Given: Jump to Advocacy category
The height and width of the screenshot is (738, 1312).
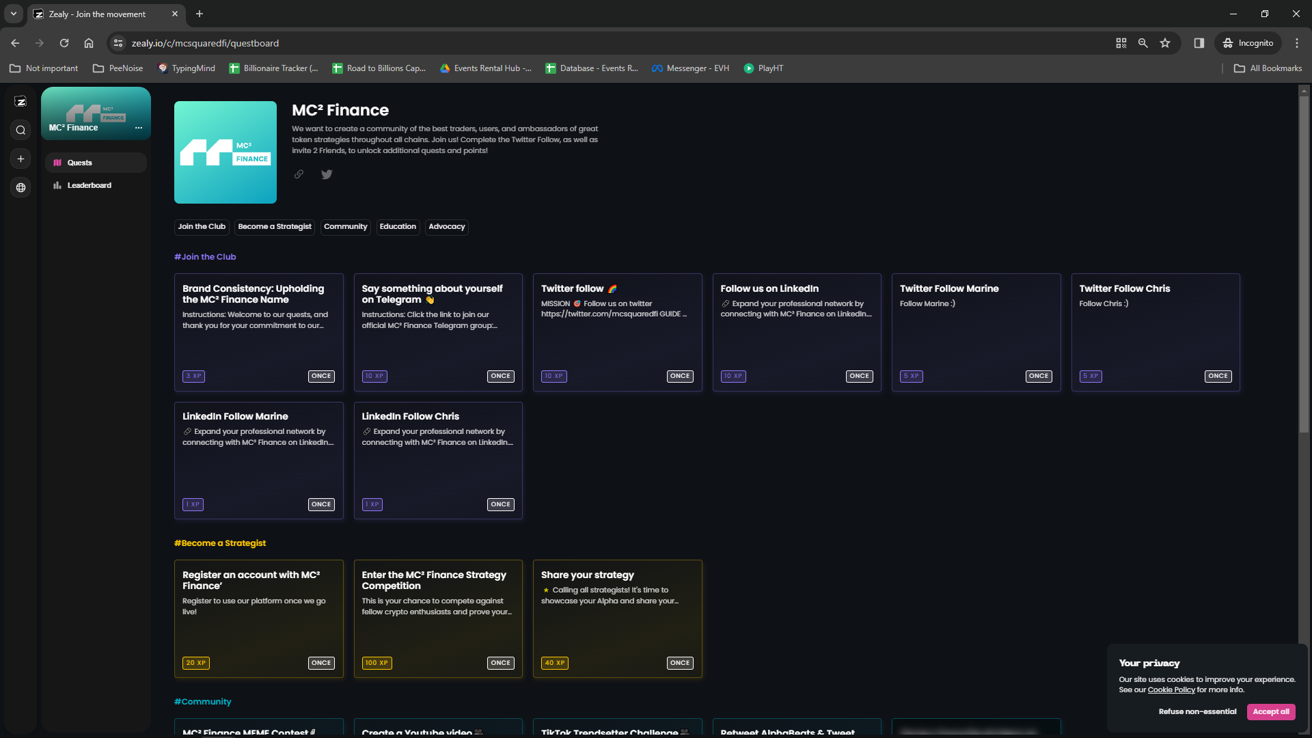Looking at the screenshot, I should pos(447,227).
